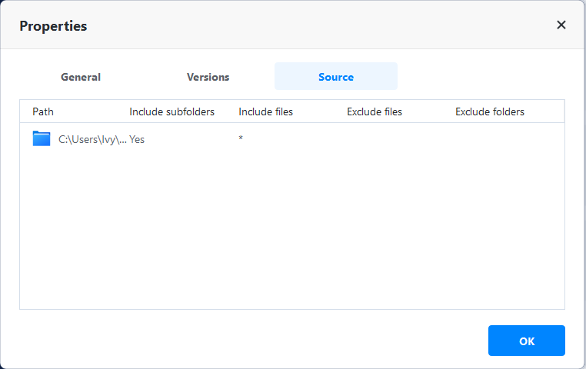Close the Properties dialog with X
Screen dimensions: 586x369
pyautogui.click(x=561, y=25)
